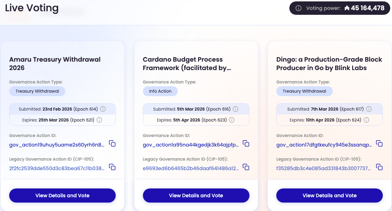Show info for Amaru submitted date
Screen dimensions: 392x211
click(x=103, y=109)
